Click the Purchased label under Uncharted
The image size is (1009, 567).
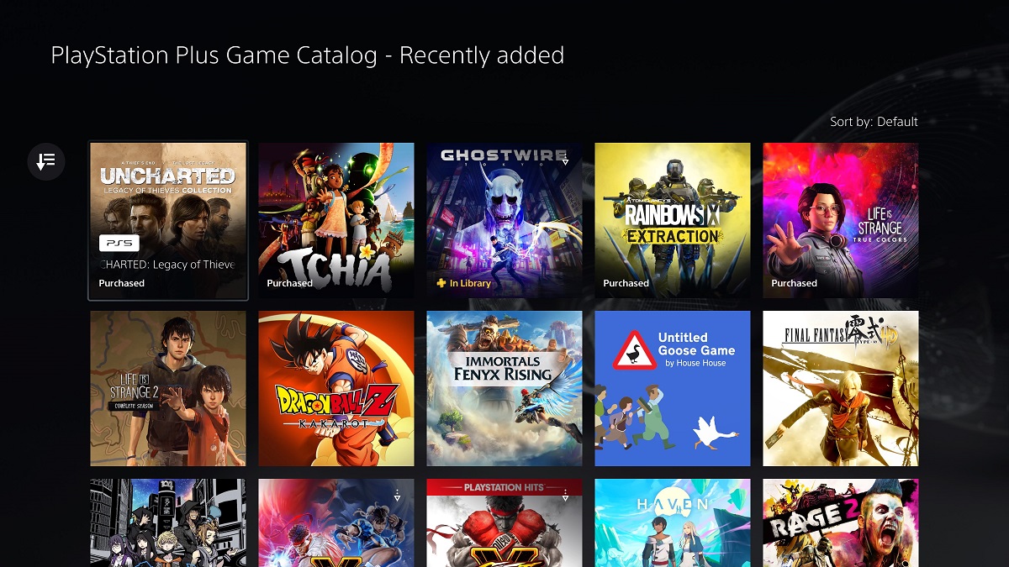click(122, 283)
